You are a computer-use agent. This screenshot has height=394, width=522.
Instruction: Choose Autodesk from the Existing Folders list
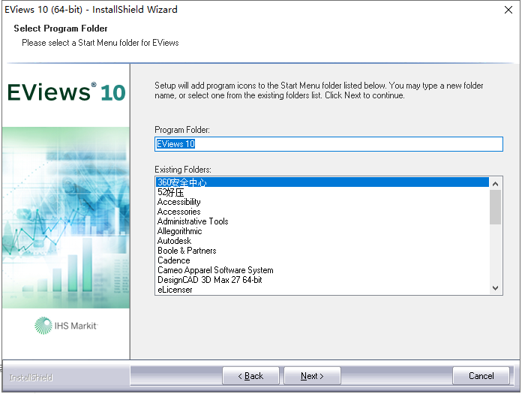(x=174, y=241)
